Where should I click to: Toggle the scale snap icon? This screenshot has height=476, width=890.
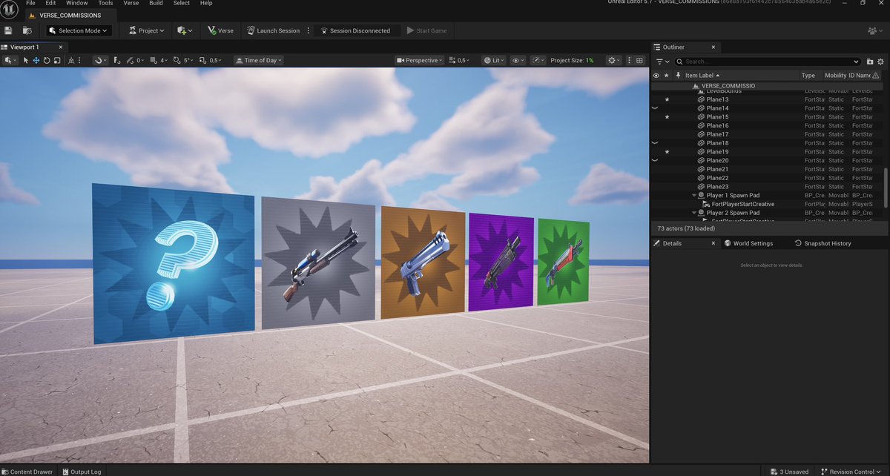click(202, 60)
